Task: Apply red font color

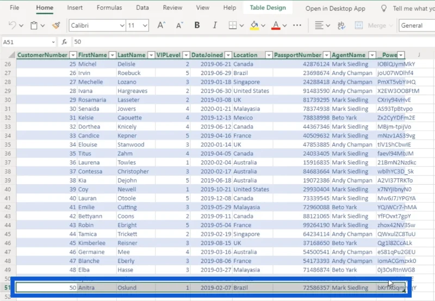Action: tap(276, 26)
